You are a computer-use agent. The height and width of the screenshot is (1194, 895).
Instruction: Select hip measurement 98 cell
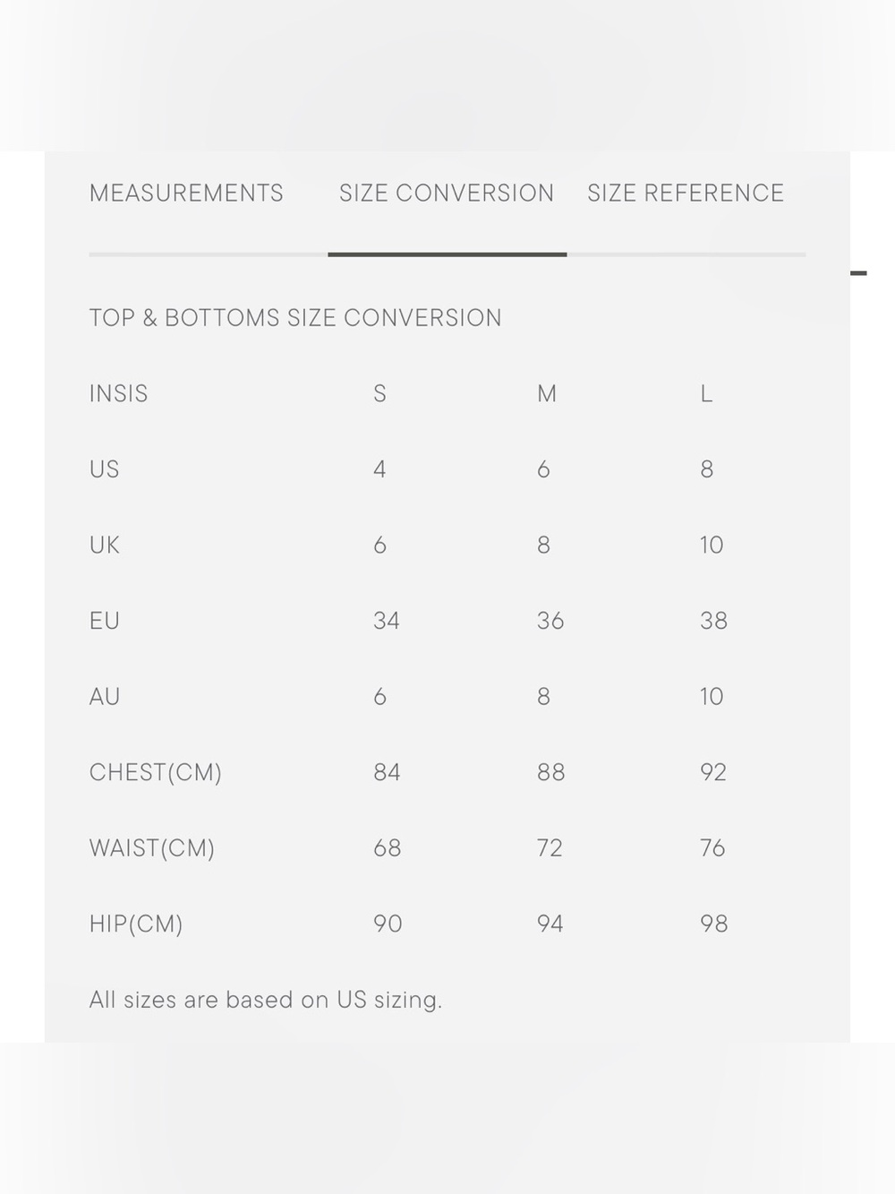[x=713, y=923]
